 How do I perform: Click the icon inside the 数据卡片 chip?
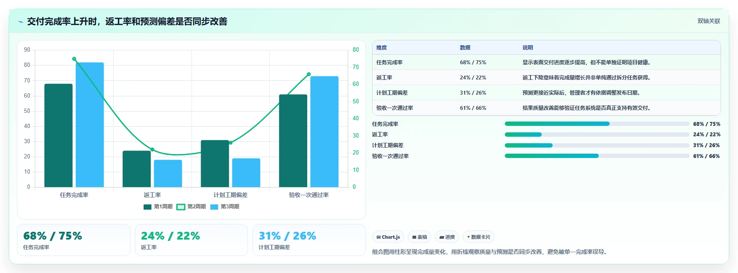click(469, 237)
